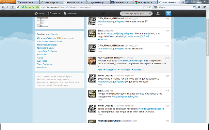Click the Twitter bird logo in navbar
The image size is (209, 130).
(103, 13)
